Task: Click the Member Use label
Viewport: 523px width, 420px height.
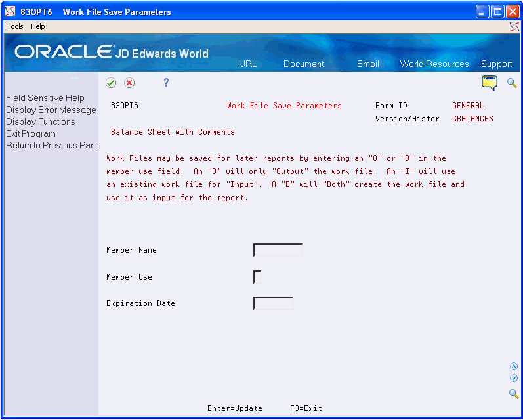Action: point(129,277)
